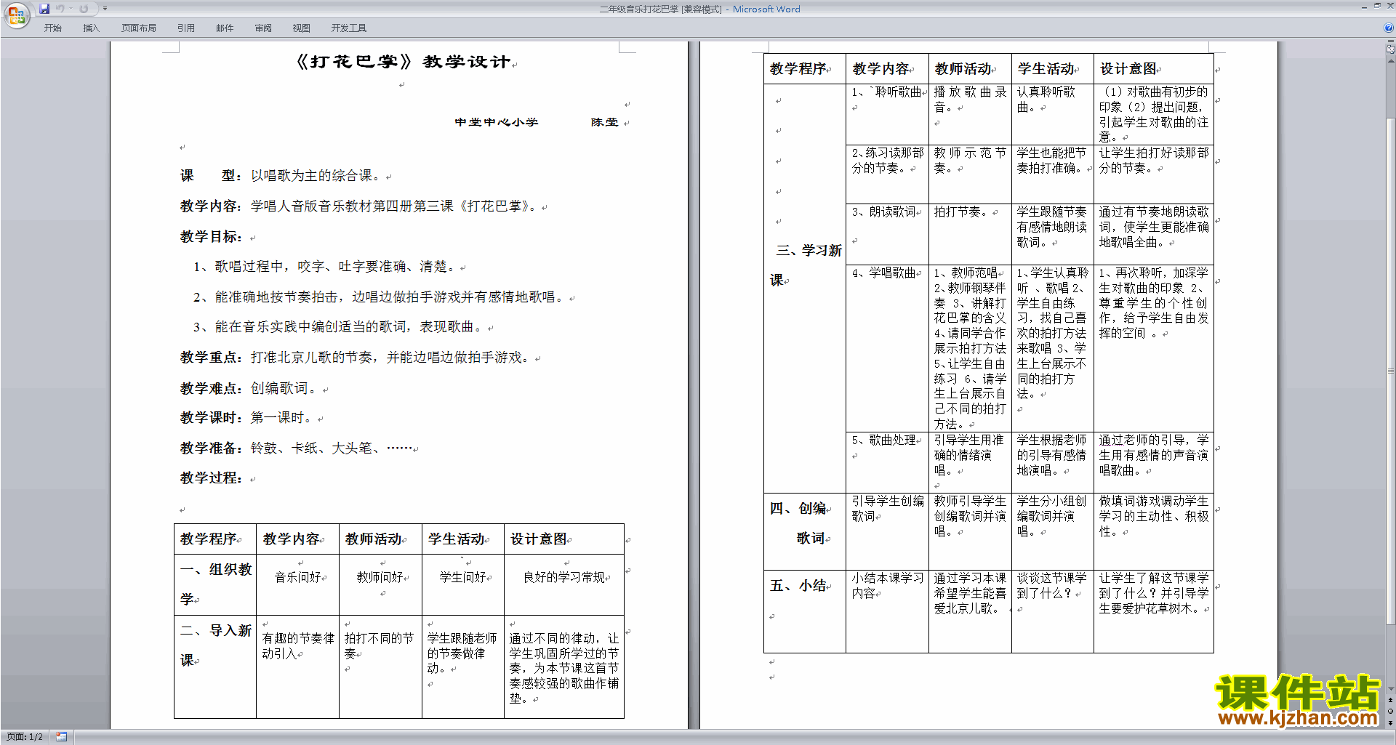The image size is (1396, 745).
Task: Click the 教学程序 header cell on page one
Action: (x=215, y=539)
